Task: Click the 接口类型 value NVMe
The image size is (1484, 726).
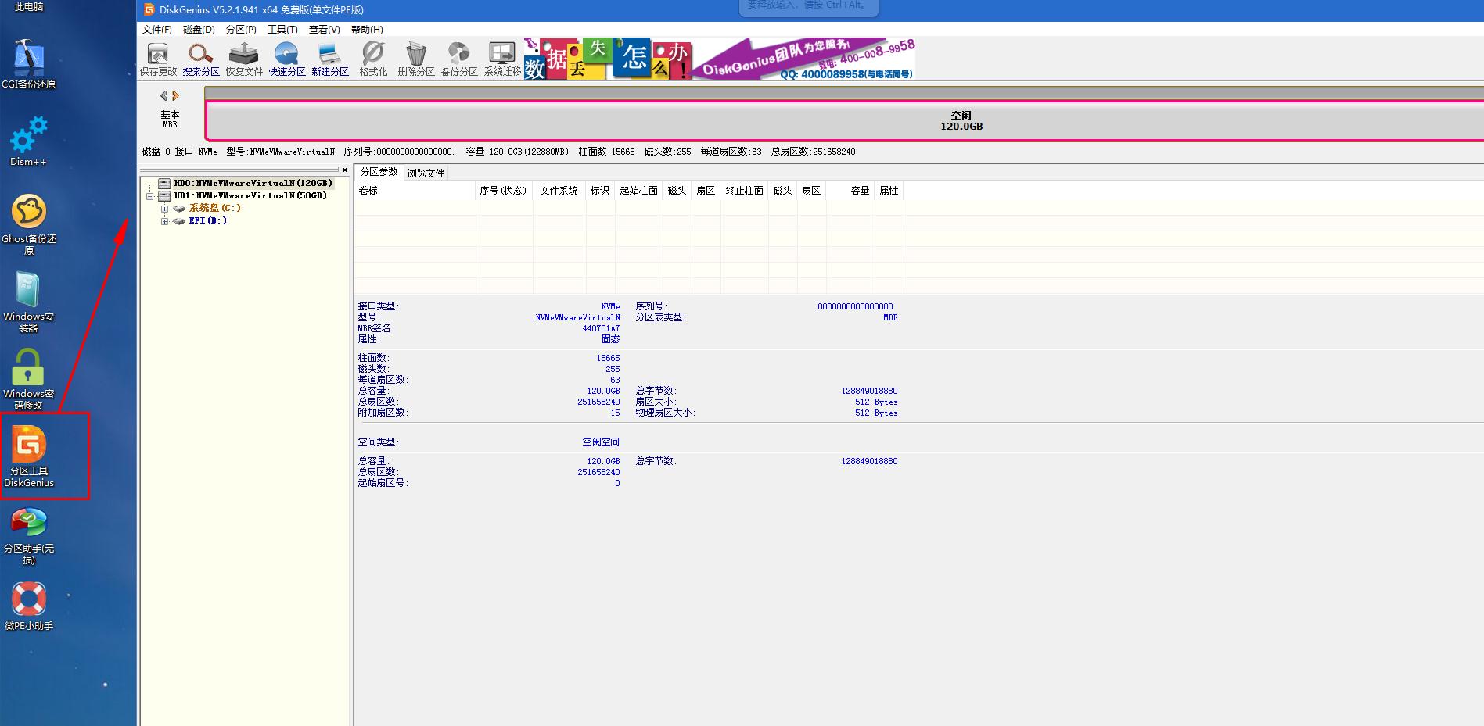Action: coord(611,306)
